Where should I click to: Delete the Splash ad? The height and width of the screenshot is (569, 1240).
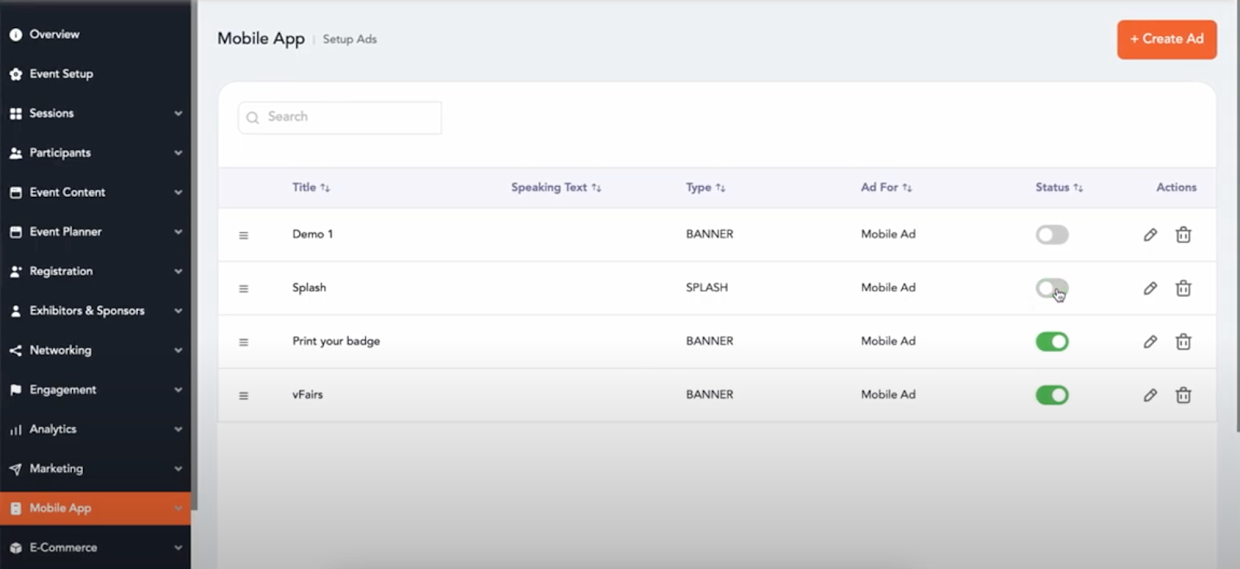(1183, 288)
